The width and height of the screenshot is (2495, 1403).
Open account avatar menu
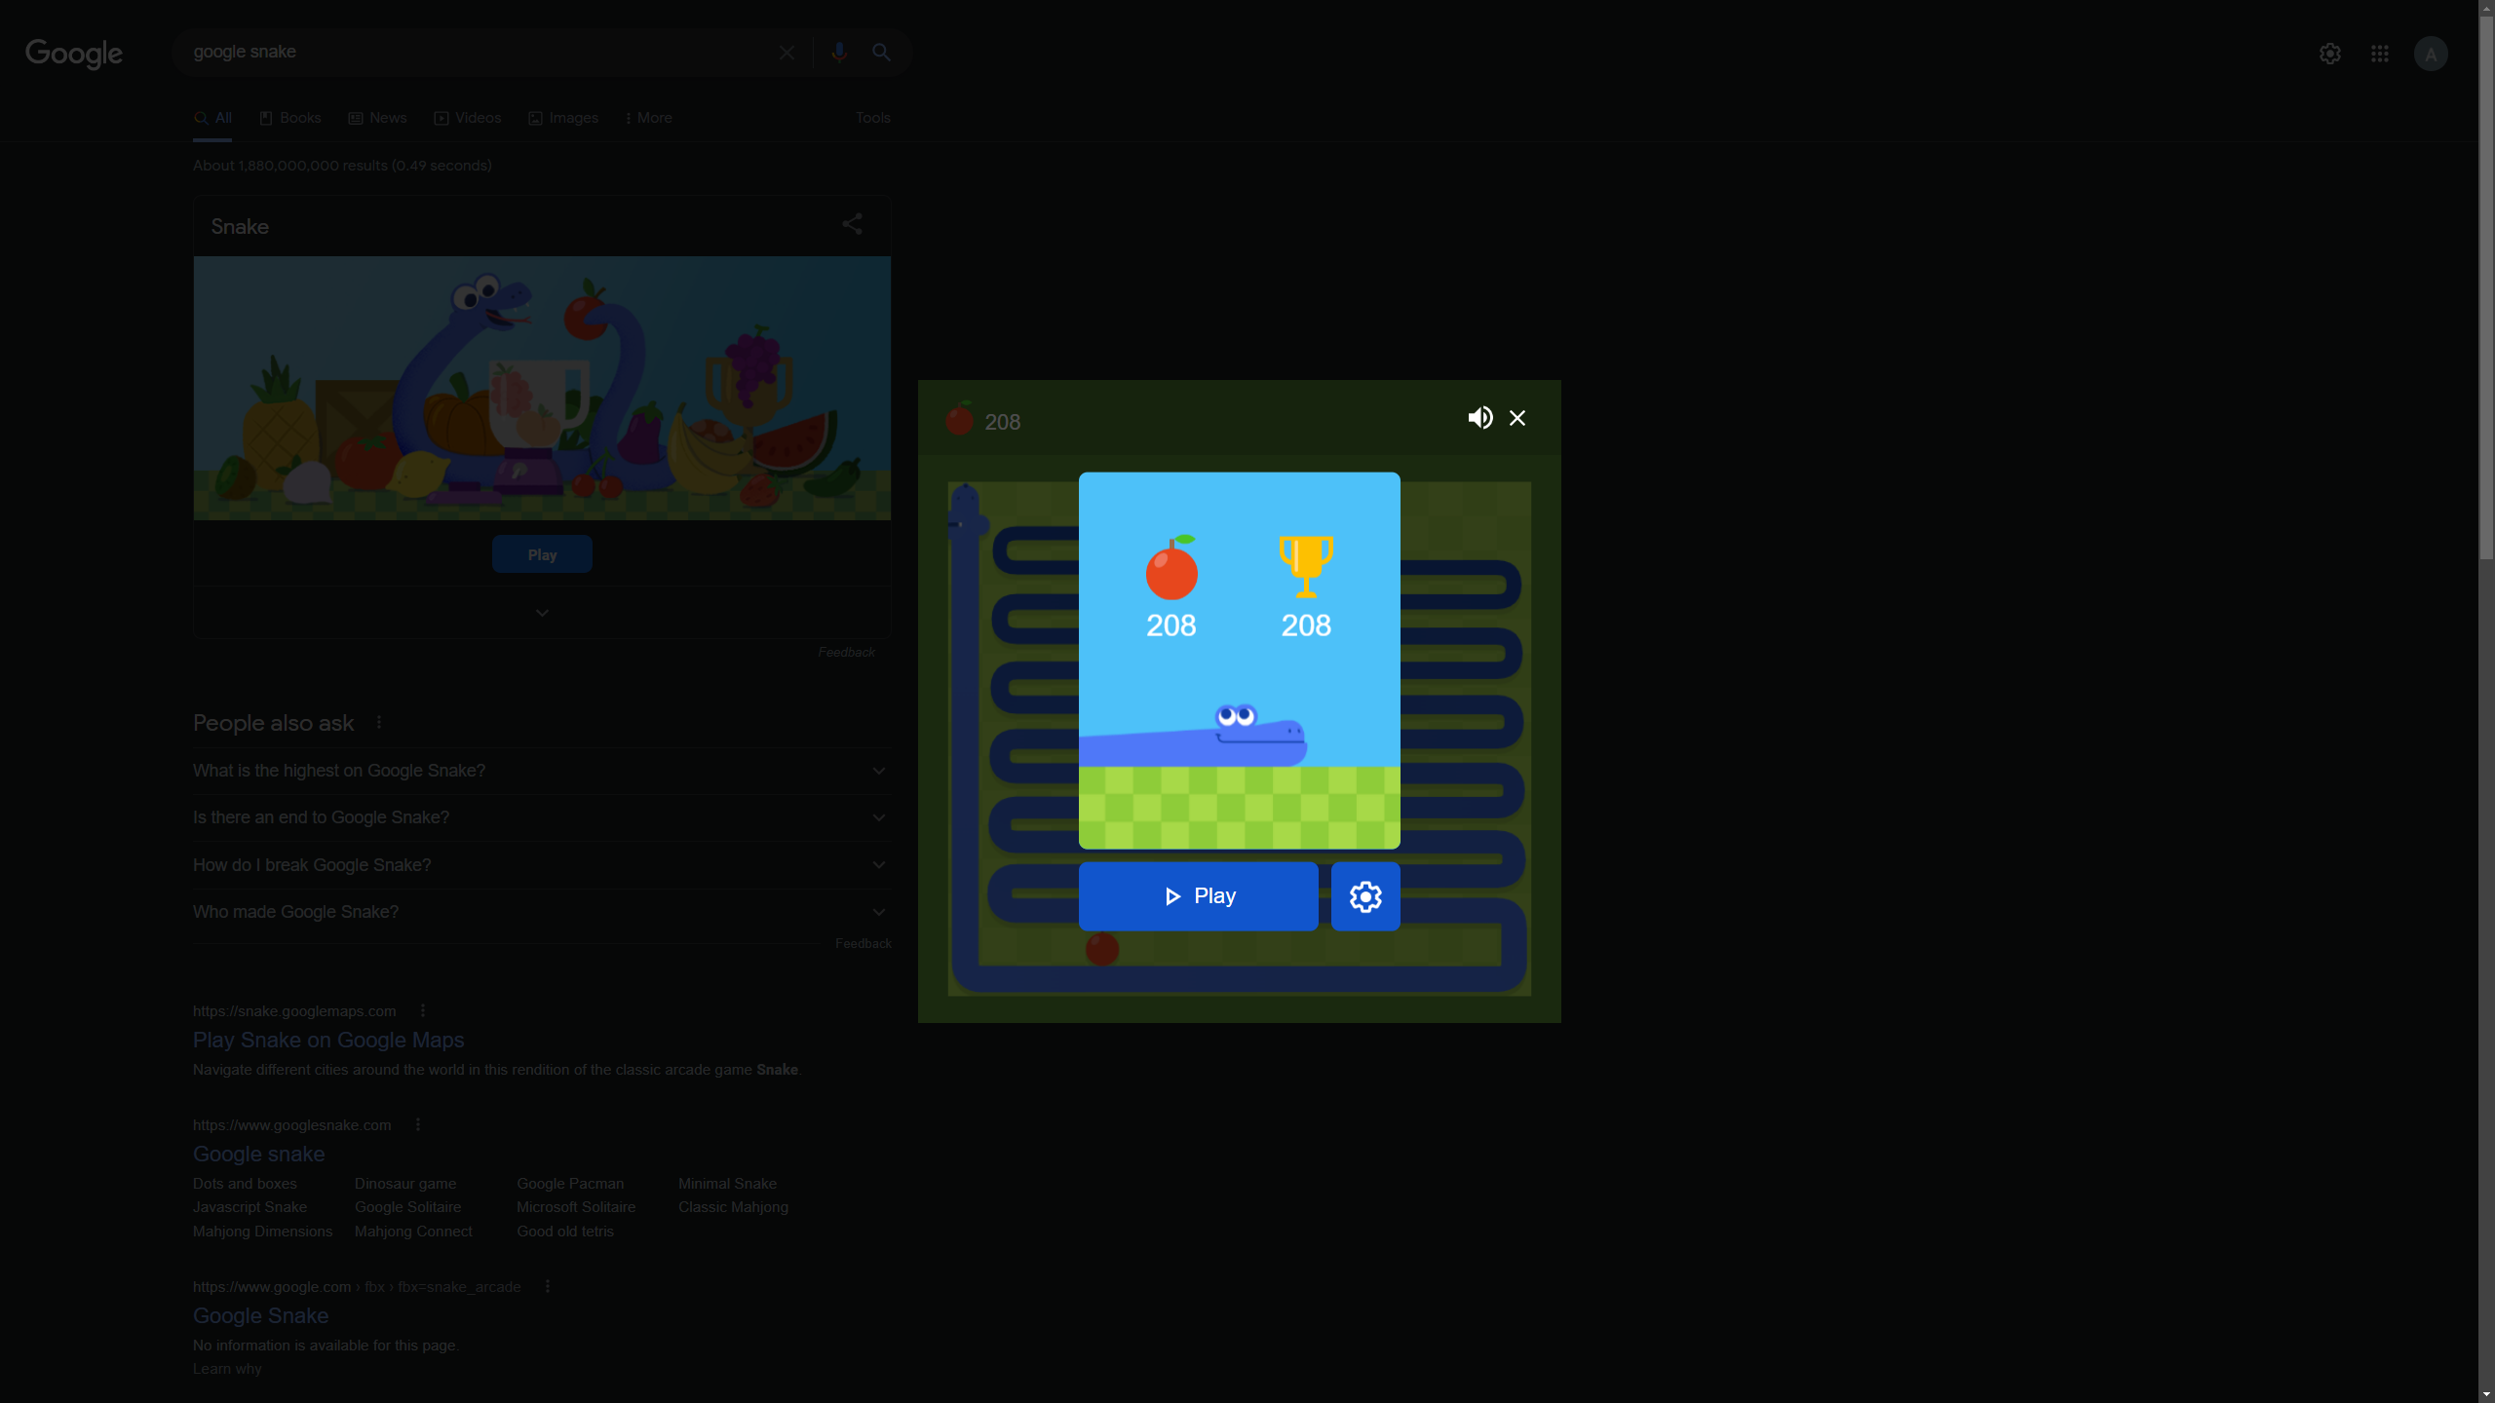point(2431,54)
